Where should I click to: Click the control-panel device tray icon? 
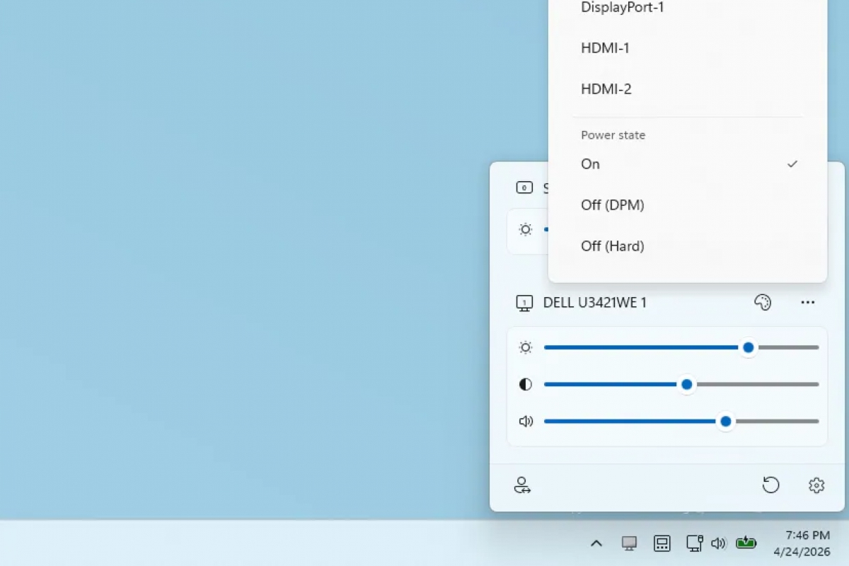tap(662, 543)
